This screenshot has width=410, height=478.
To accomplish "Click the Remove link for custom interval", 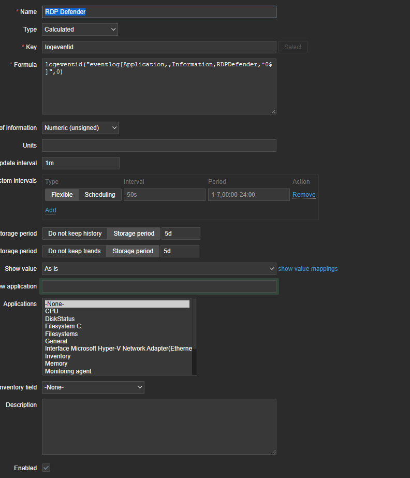I will click(304, 195).
